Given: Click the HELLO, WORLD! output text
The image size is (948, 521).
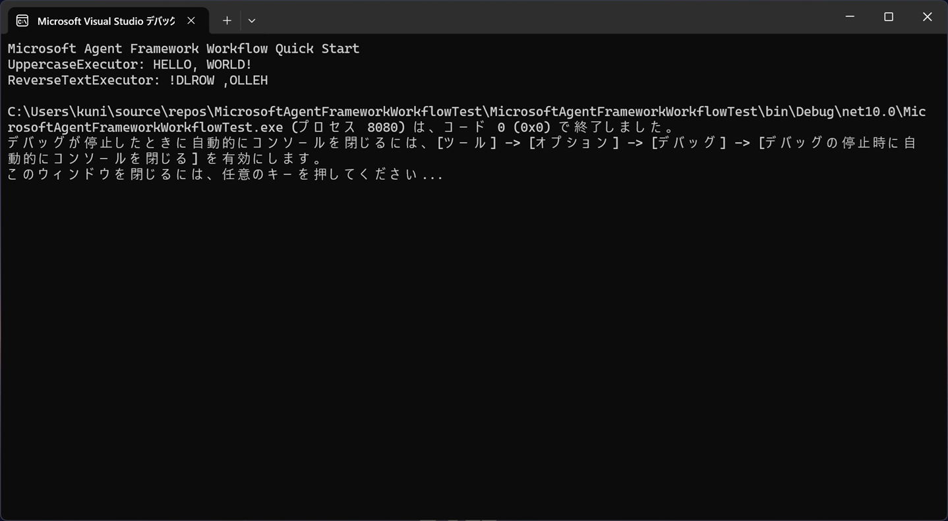Looking at the screenshot, I should 202,65.
